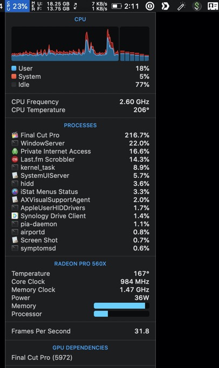The width and height of the screenshot is (219, 368).
Task: Click the Final Cut Pro process icon
Action: [15, 135]
